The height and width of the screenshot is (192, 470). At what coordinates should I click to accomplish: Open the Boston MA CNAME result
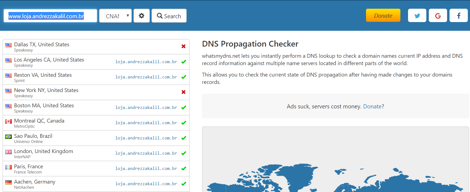tap(146, 108)
